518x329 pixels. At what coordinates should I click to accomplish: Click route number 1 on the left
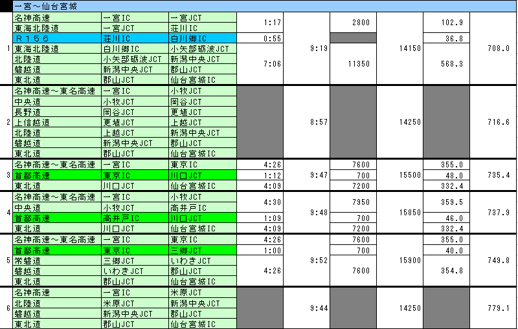click(8, 48)
